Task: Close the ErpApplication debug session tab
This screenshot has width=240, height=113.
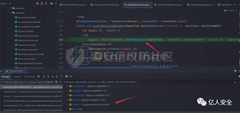Action: 25,71
